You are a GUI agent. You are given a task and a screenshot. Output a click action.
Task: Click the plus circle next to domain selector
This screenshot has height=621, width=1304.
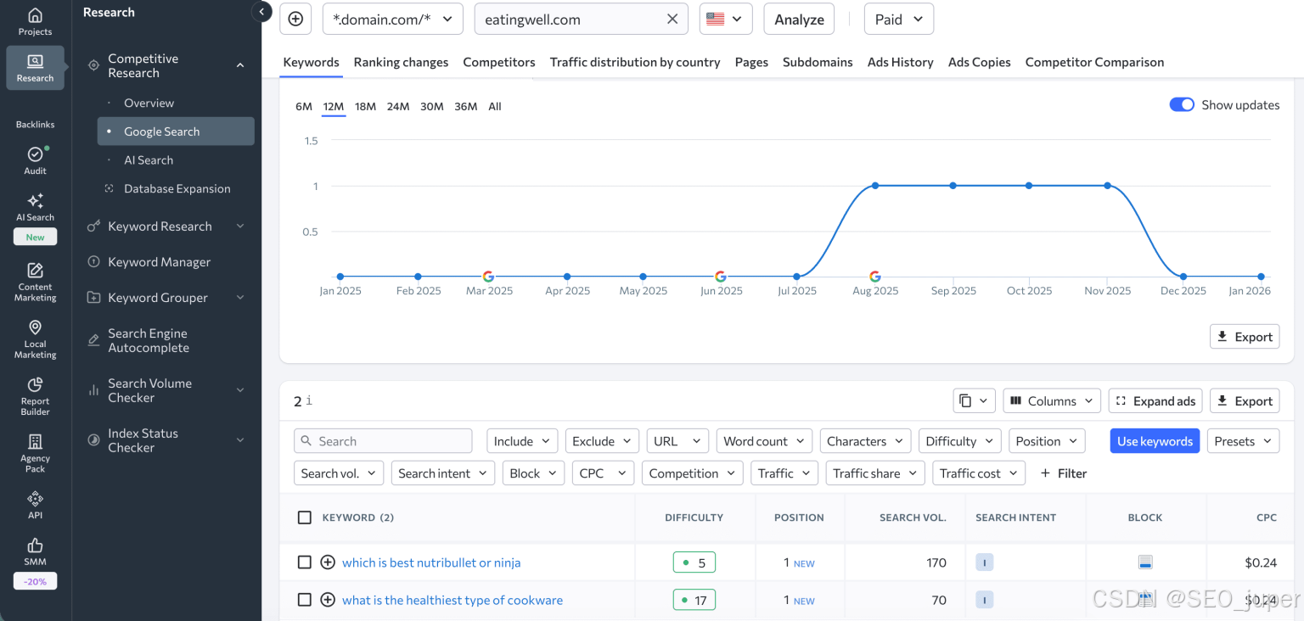tap(295, 19)
